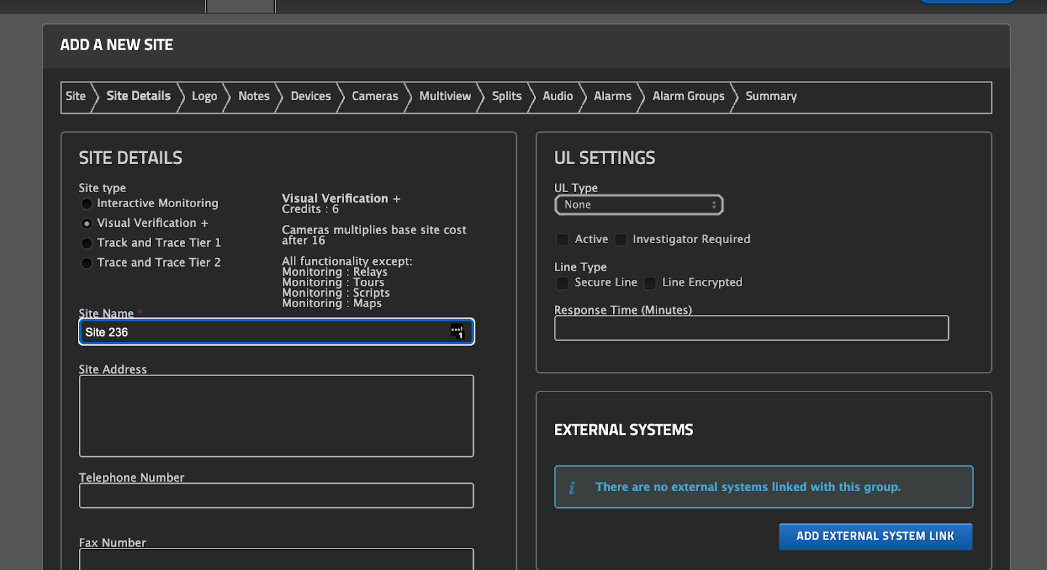The image size is (1047, 570).
Task: Click the 'ADD A NEW SITE' heading
Action: click(x=116, y=45)
